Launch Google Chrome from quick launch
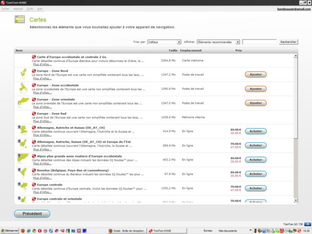The width and height of the screenshot is (312, 234). click(x=34, y=231)
